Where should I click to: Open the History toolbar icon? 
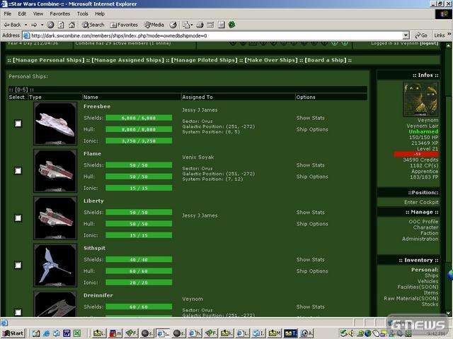pyautogui.click(x=173, y=25)
